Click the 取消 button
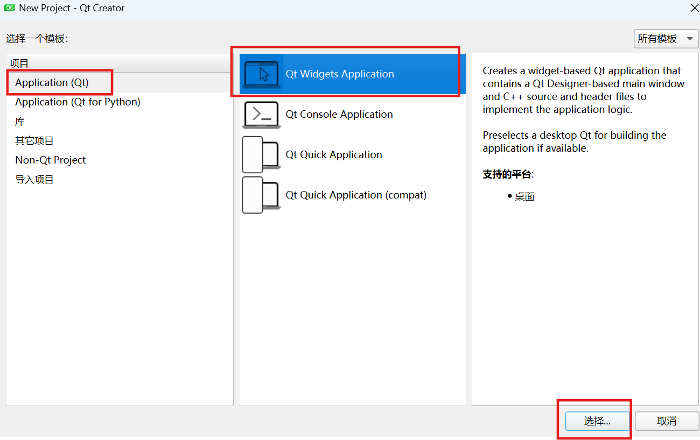700x440 pixels. [x=667, y=421]
